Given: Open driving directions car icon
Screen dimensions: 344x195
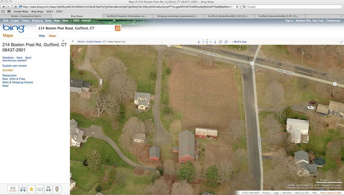Looking at the screenshot, I should 23,189.
